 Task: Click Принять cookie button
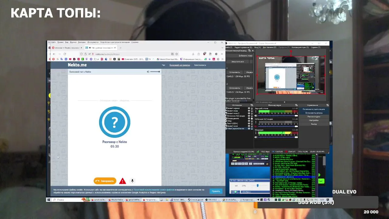tap(216, 191)
